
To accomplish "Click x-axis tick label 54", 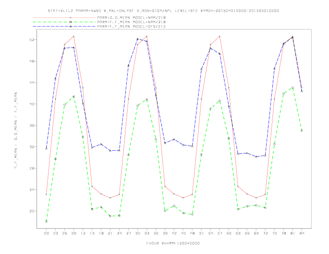I will pyautogui.click(x=211, y=233).
